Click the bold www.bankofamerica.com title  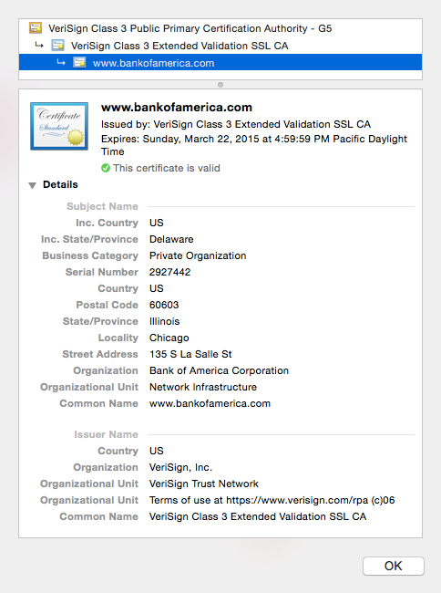pos(177,108)
